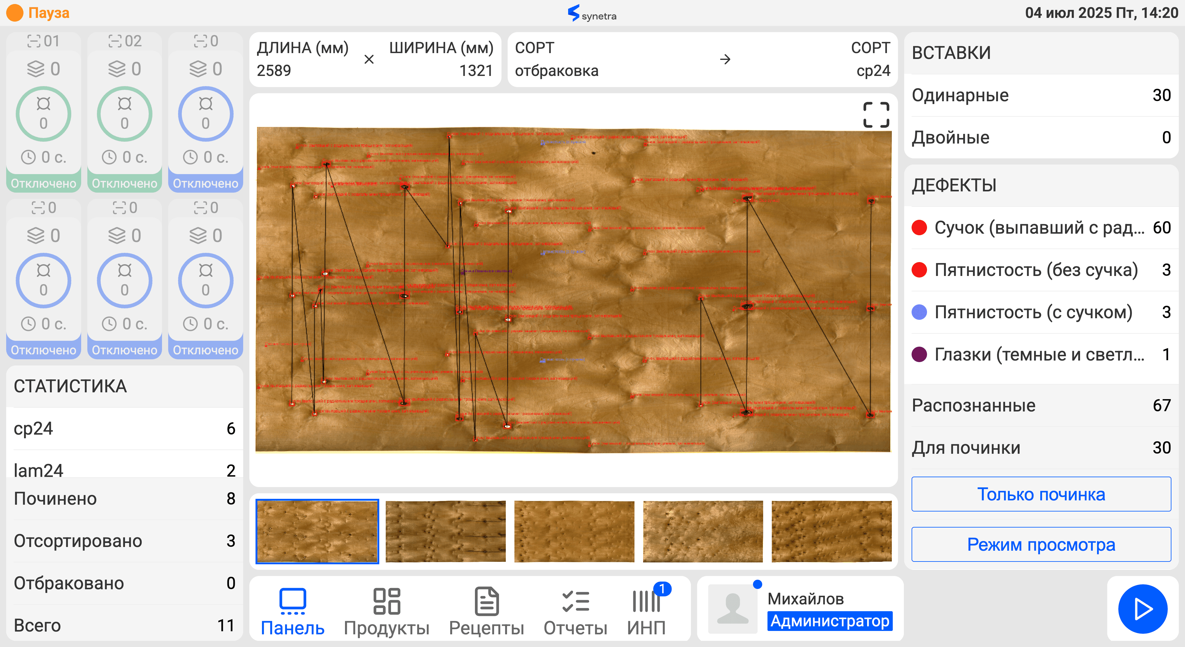This screenshot has height=647, width=1185.
Task: Click the Михайлов user avatar
Action: click(732, 609)
